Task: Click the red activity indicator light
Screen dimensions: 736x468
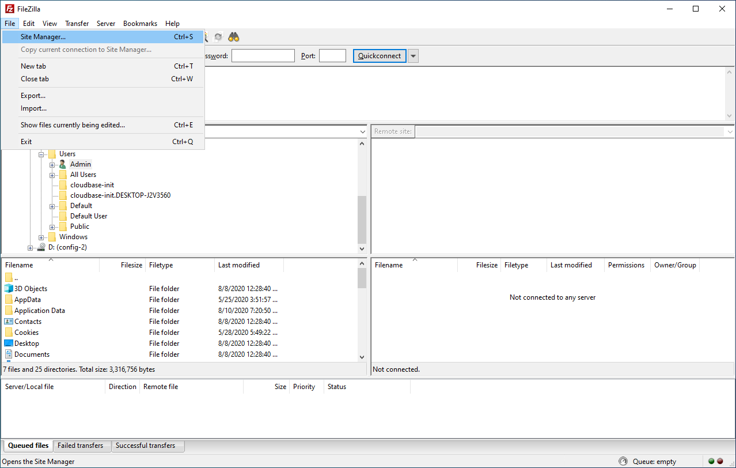Action: (x=720, y=461)
